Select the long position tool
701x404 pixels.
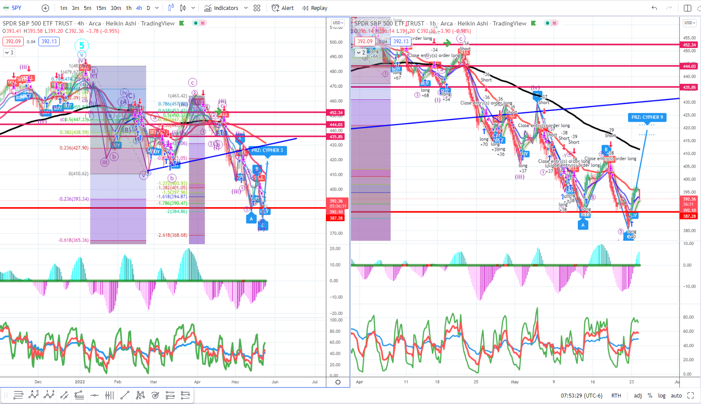[170, 395]
